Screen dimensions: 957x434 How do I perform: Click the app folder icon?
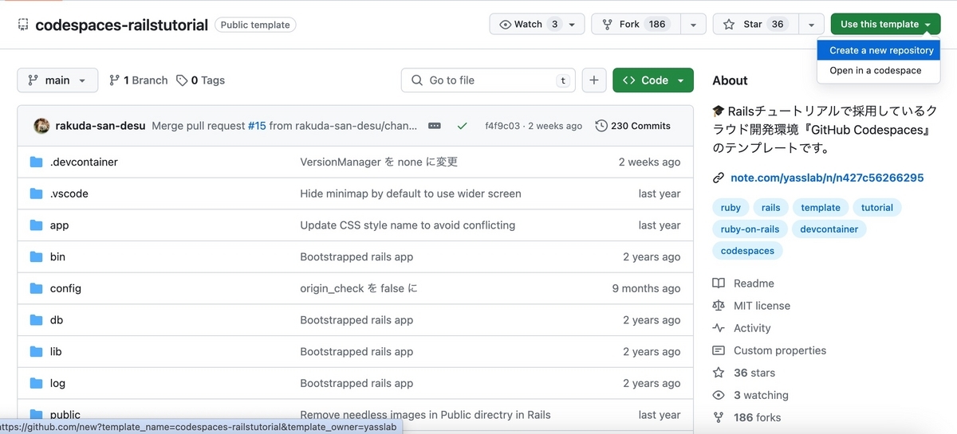click(36, 225)
